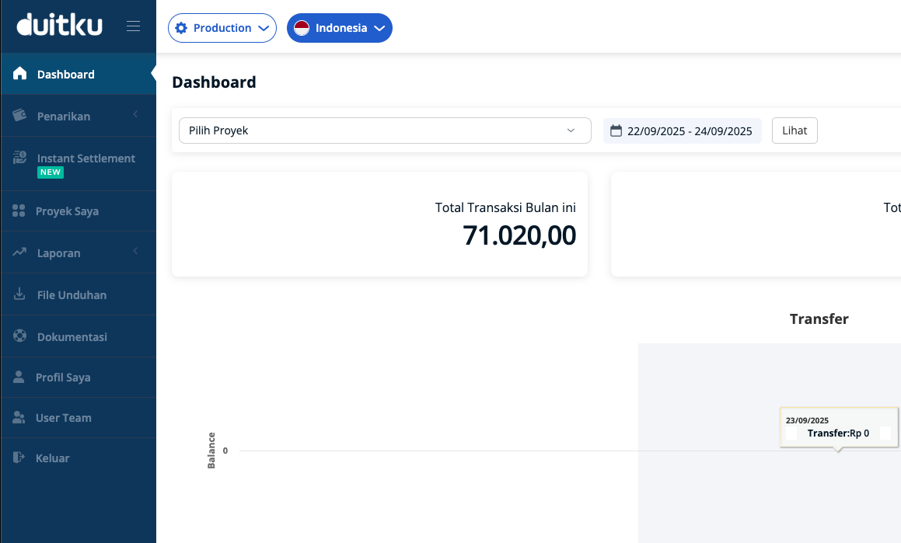Viewport: 901px width, 543px height.
Task: Click the duitku logo
Action: (x=59, y=26)
